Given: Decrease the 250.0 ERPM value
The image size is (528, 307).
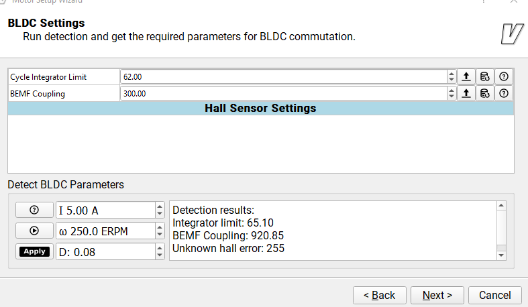Looking at the screenshot, I should 160,235.
